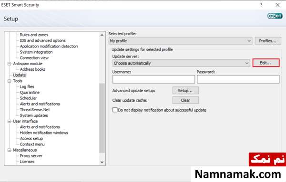
Task: Select System updates tree item
Action: pos(34,115)
